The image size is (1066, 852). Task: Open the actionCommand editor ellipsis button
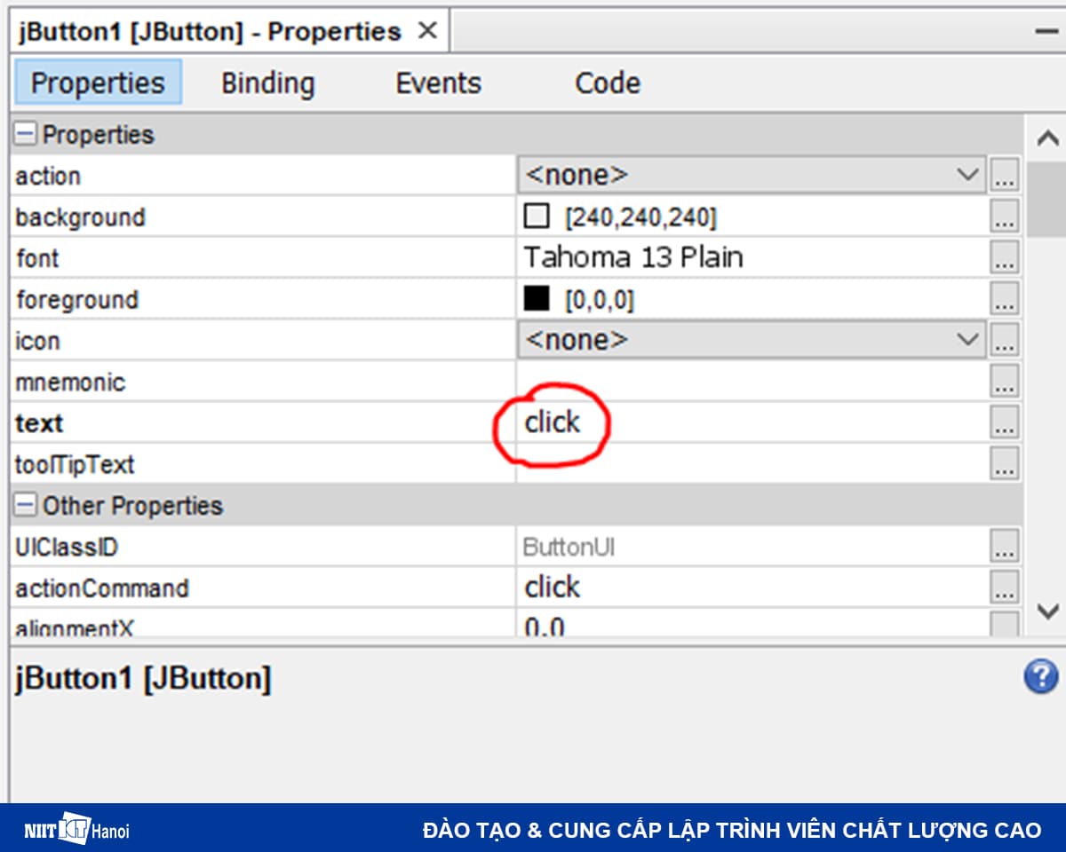1004,588
